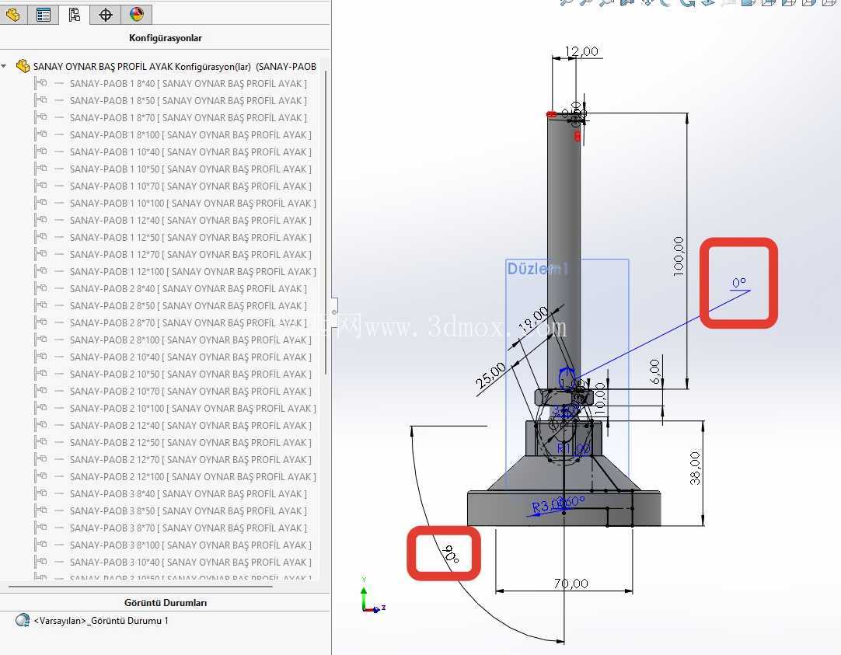Click the 6,00 dimension value
Viewport: 841px width, 655px height.
(x=655, y=371)
